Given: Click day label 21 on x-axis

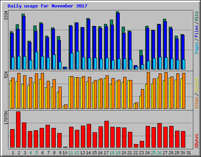Looking at the screenshot, I should pos(130,153).
